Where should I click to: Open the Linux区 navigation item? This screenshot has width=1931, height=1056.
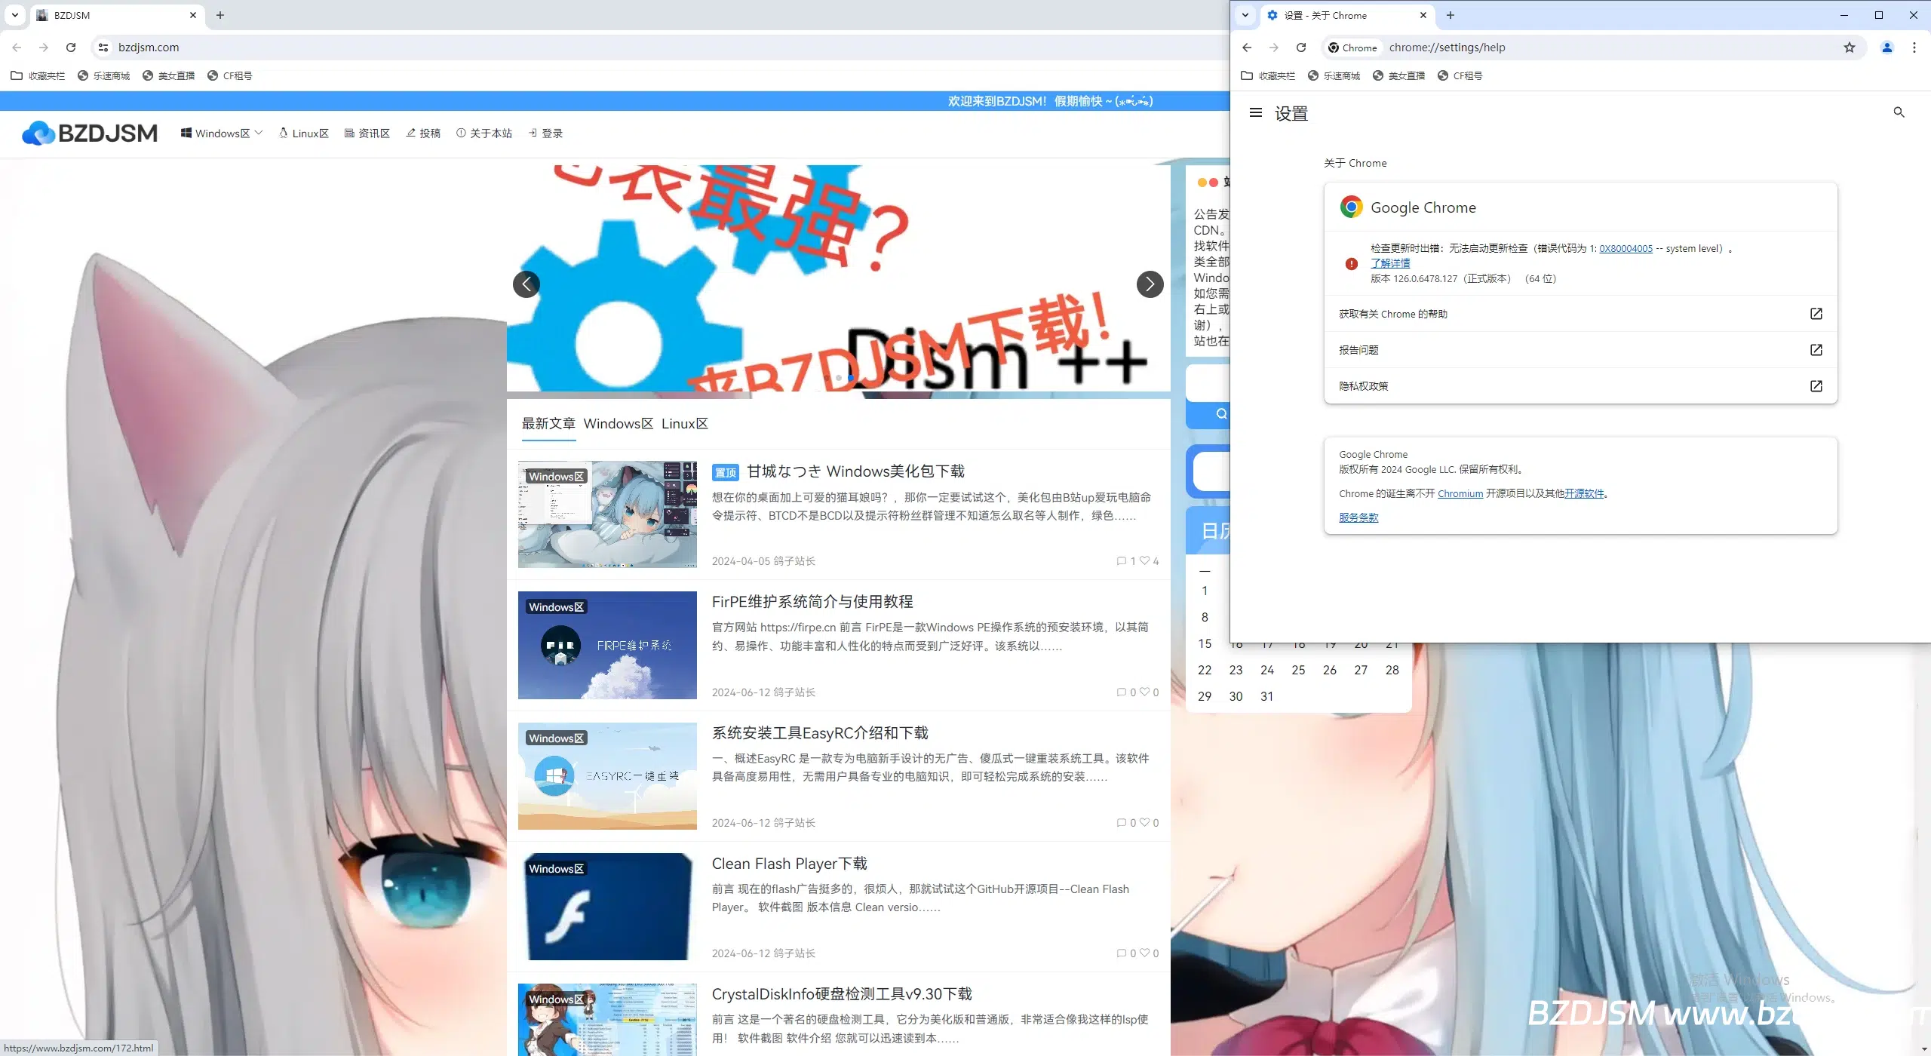pyautogui.click(x=304, y=133)
